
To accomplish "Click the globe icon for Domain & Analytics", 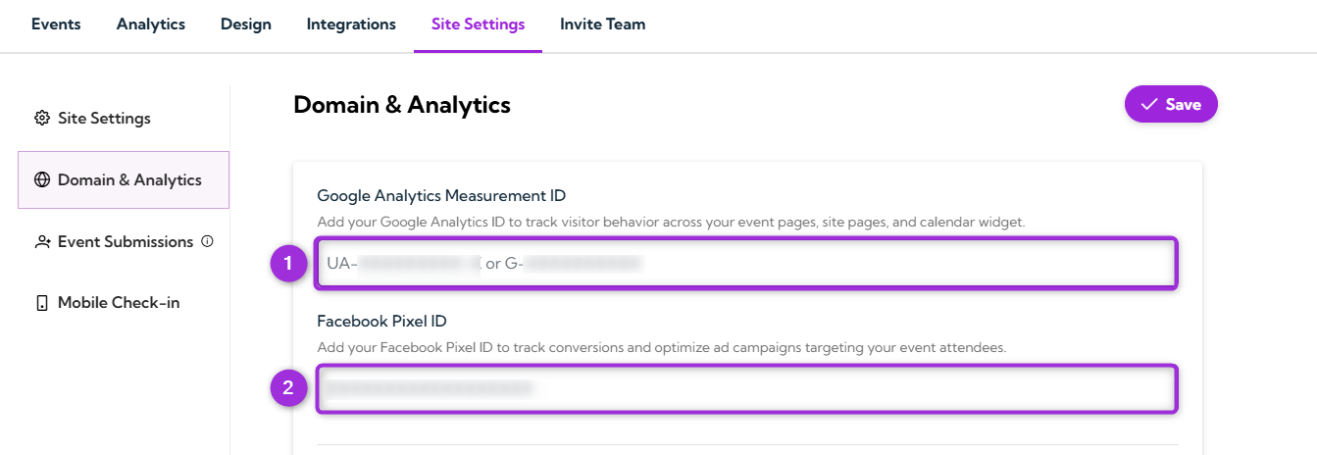I will point(41,180).
